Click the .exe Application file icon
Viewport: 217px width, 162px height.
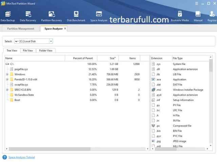(153, 79)
